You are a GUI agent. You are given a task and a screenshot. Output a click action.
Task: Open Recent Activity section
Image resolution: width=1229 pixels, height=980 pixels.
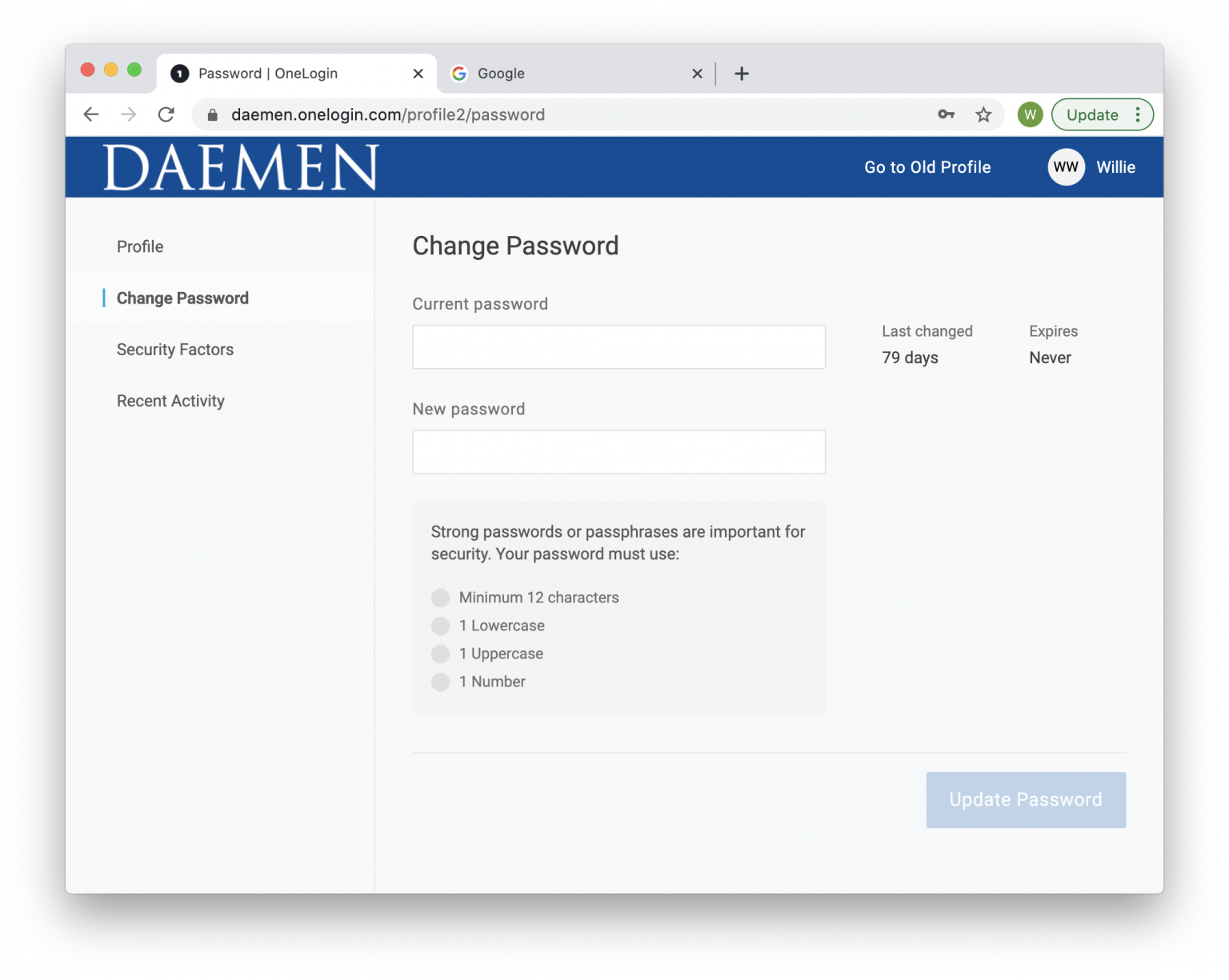(170, 401)
